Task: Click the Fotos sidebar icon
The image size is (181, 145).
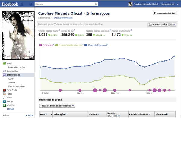Action: (x=4, y=94)
